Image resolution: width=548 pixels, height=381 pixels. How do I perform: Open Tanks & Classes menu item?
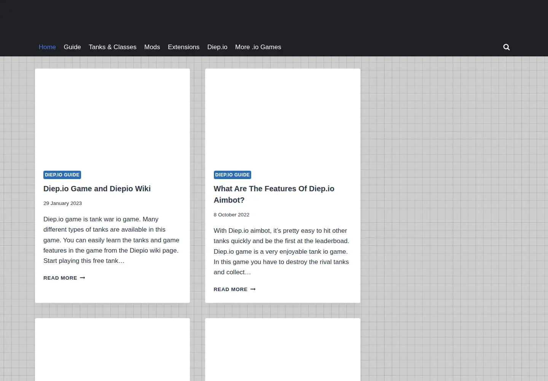pos(113,47)
